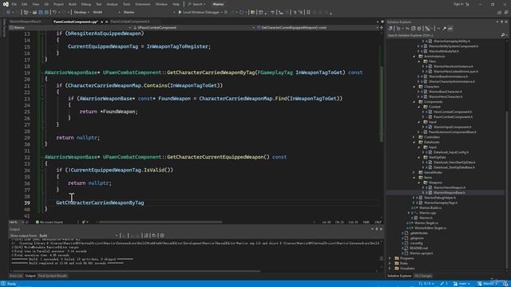Image resolution: width=511 pixels, height=287 pixels.
Task: Click Preview Selected Items icon in Solution Explorer
Action: [450, 29]
